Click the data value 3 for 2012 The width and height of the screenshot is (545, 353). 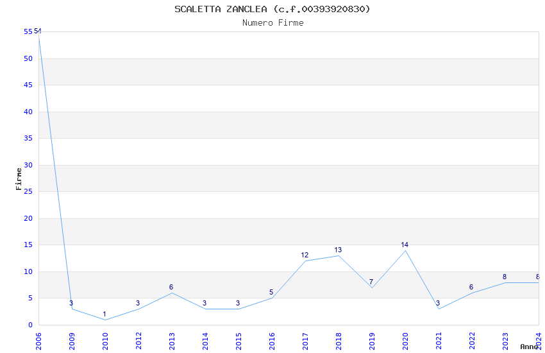tap(138, 304)
